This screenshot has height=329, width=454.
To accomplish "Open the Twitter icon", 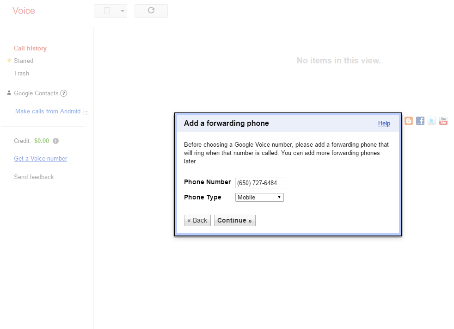I will click(432, 121).
